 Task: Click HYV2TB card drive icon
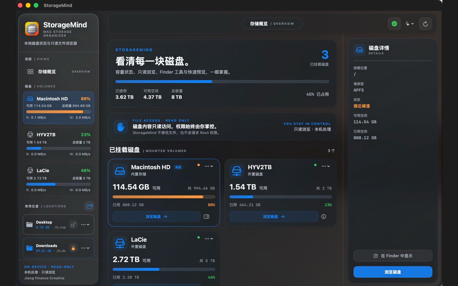[237, 171]
